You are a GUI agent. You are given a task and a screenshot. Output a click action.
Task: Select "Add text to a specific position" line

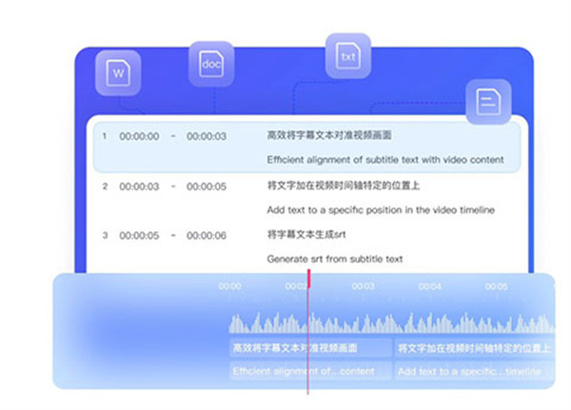[x=381, y=209]
